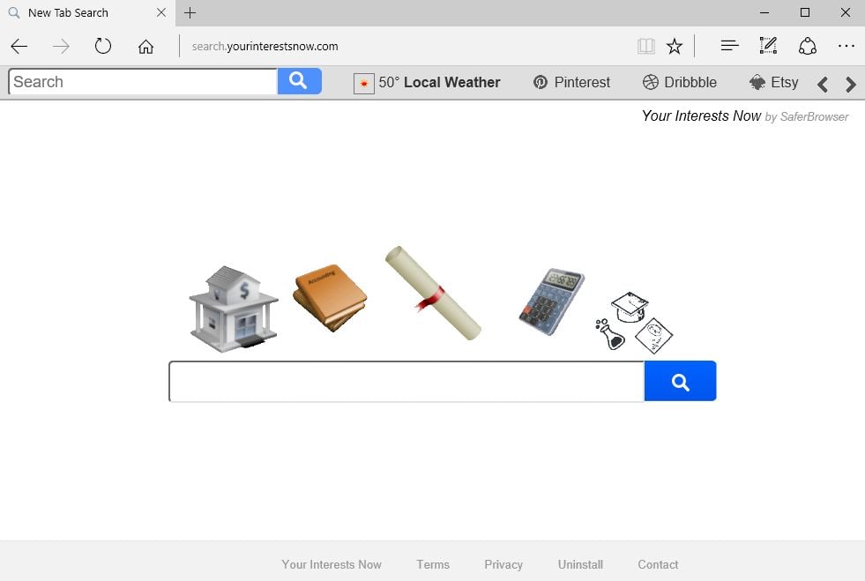
Task: Open the Etsy shortcut
Action: coord(773,83)
